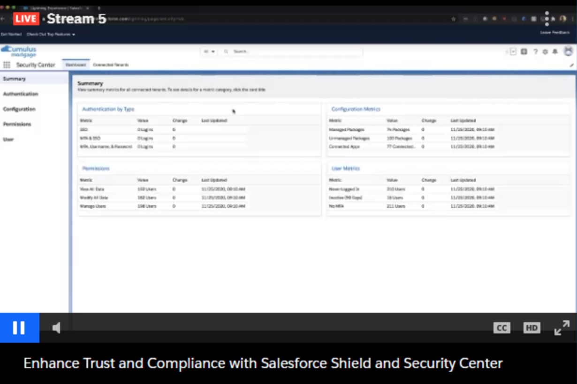Open the Salesforce App Launcher grid
The image size is (577, 384).
(7, 65)
